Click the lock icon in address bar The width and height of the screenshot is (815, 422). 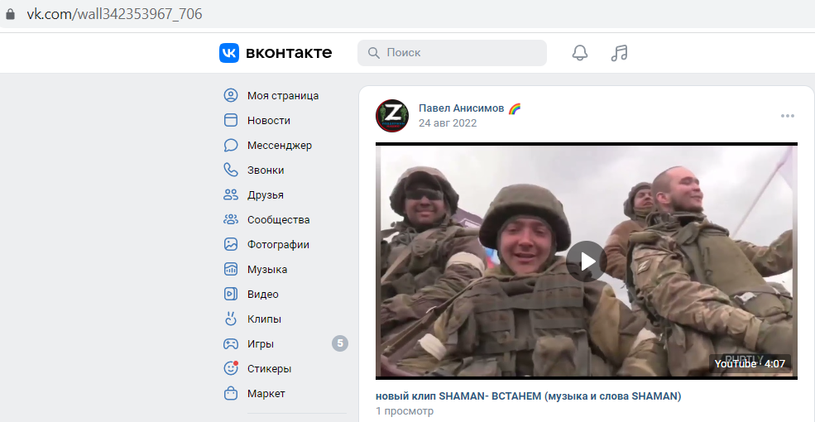pyautogui.click(x=10, y=14)
